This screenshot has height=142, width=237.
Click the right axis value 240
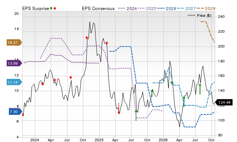[221, 16]
